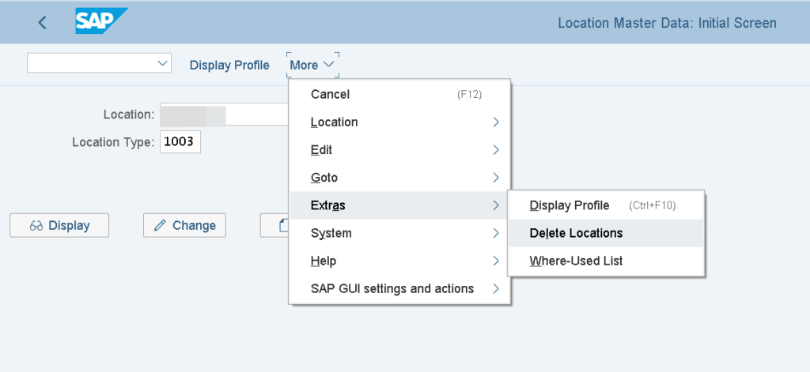Click the pencil Change button
This screenshot has height=372, width=810.
(184, 225)
